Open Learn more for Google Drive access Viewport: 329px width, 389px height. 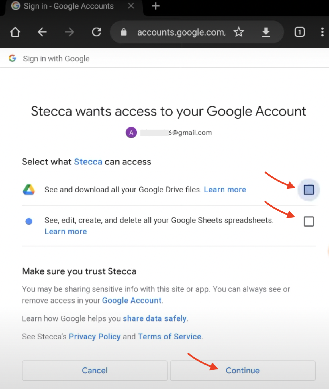(x=225, y=190)
